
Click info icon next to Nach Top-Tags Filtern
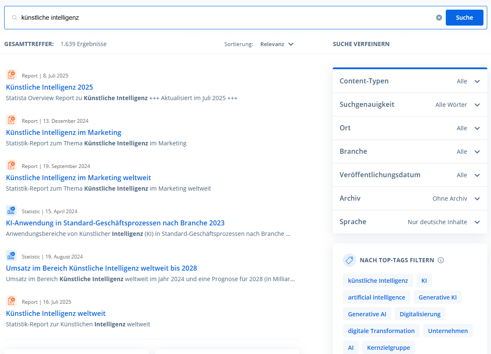click(440, 260)
